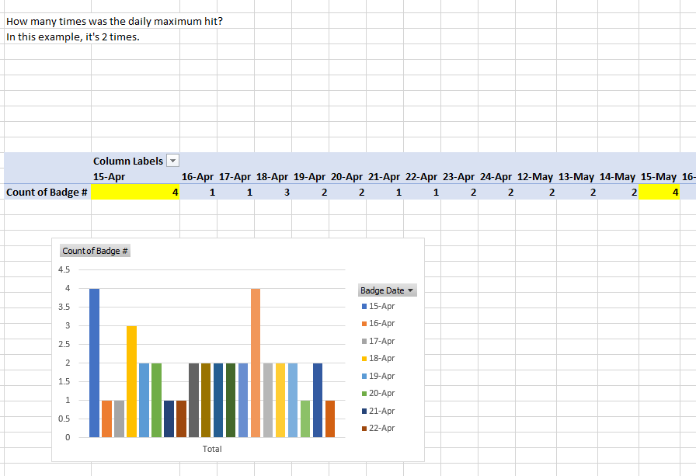This screenshot has width=696, height=476.
Task: Select the 19-Apr legend color swatch
Action: point(364,376)
